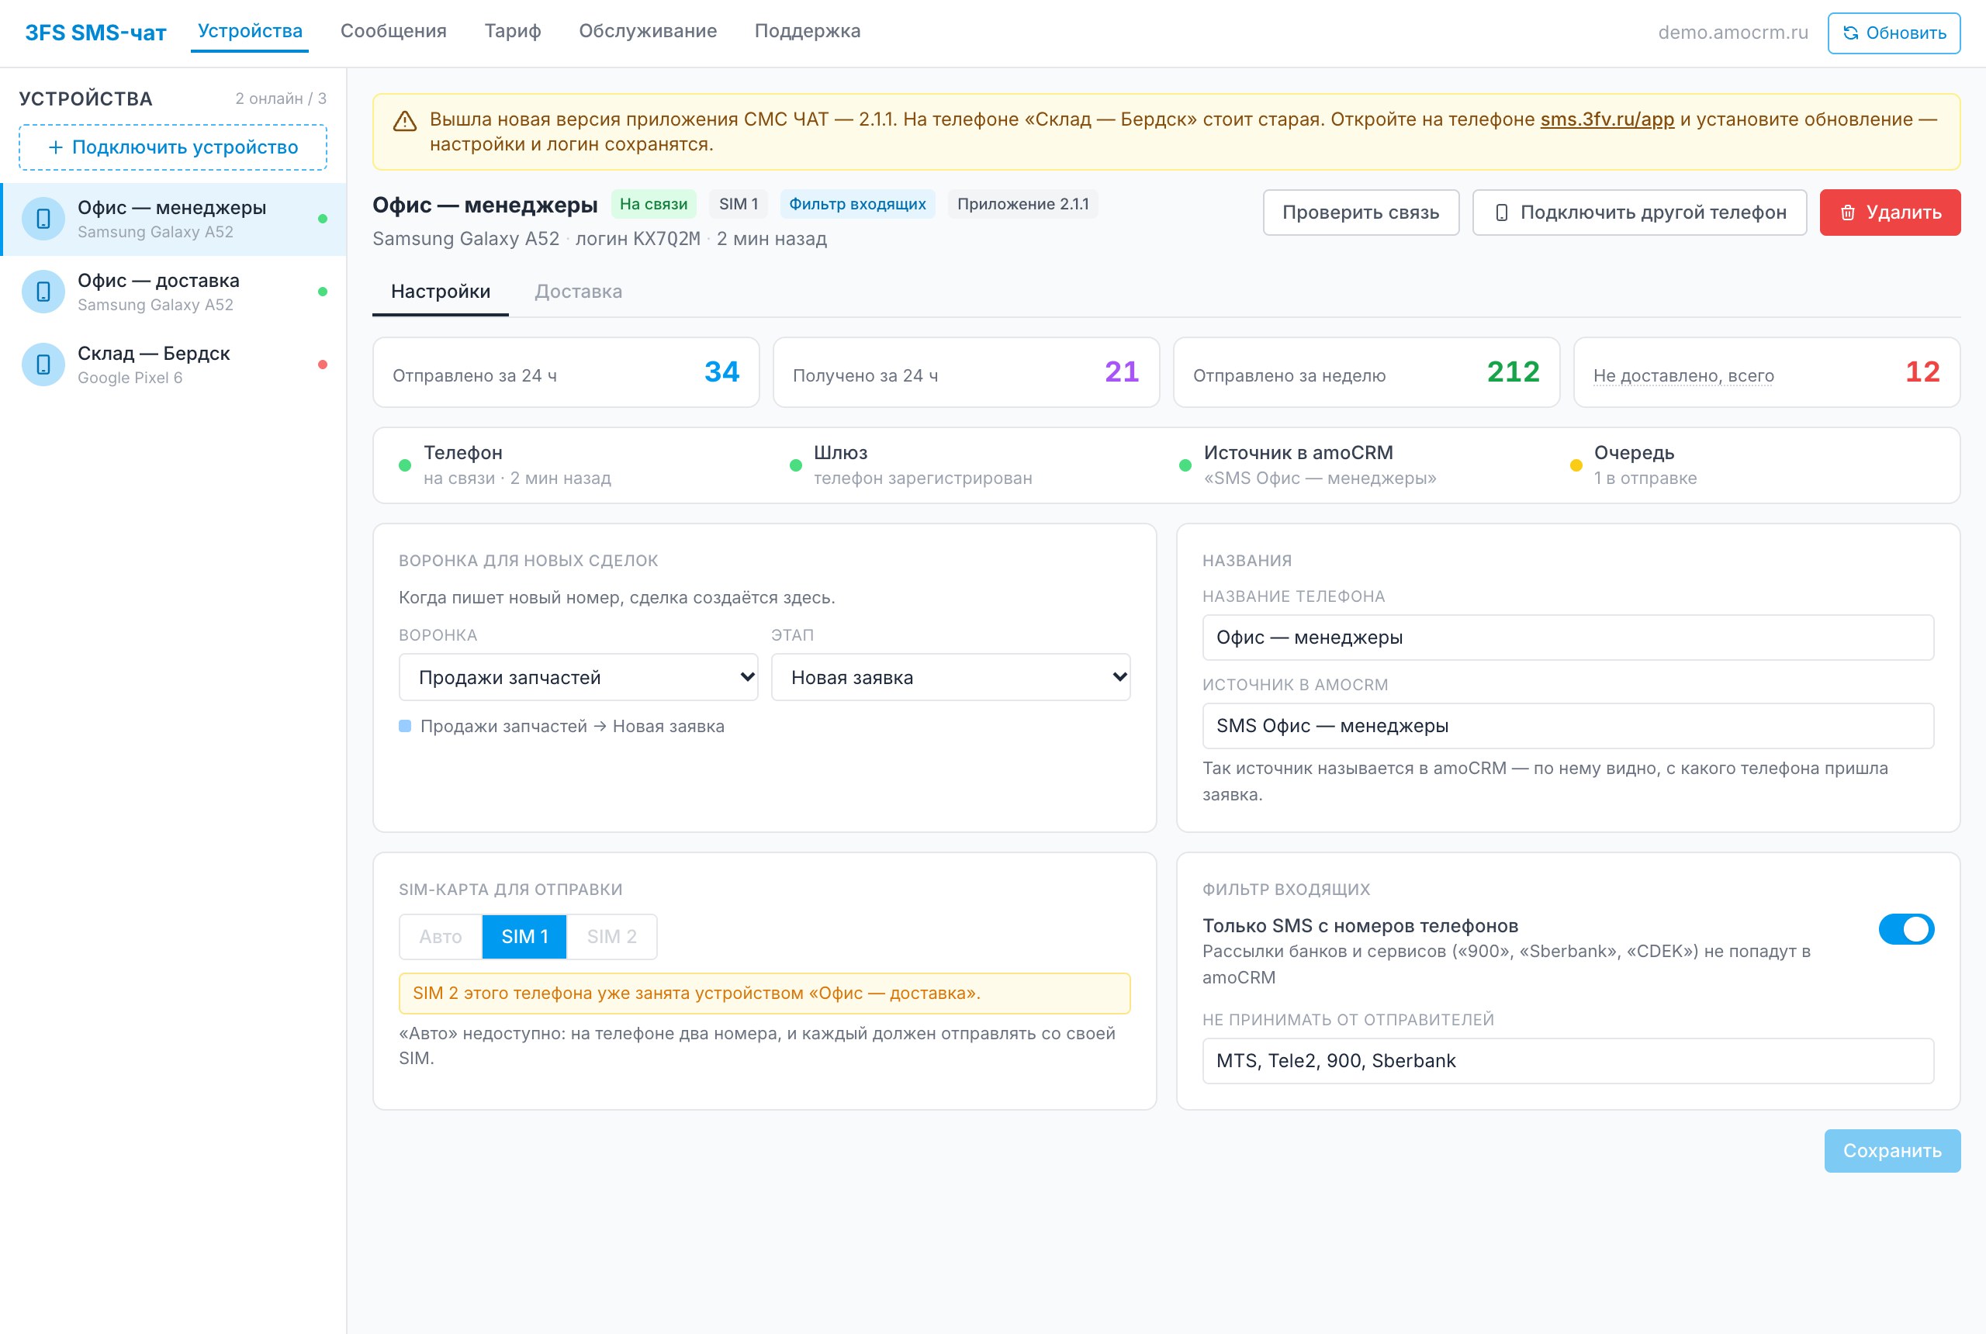The width and height of the screenshot is (1986, 1334).
Task: Click the Фильтр входящих badge in the header
Action: click(x=857, y=204)
